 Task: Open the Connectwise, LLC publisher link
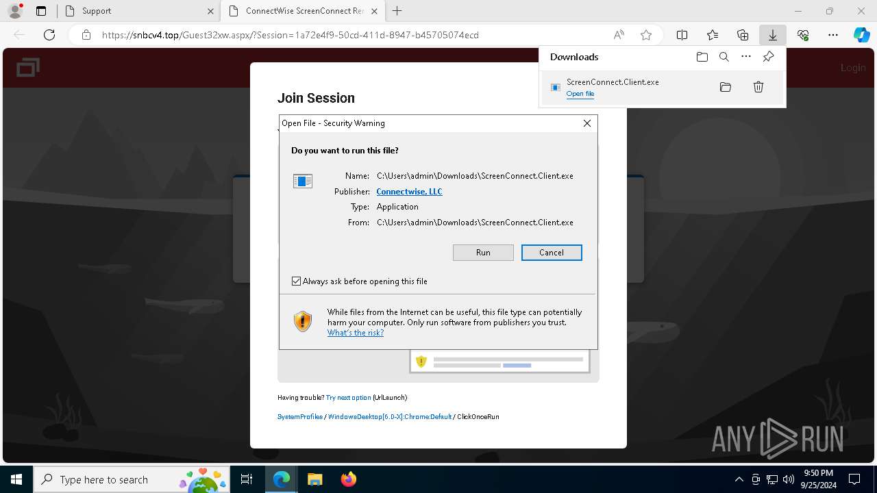coord(409,192)
